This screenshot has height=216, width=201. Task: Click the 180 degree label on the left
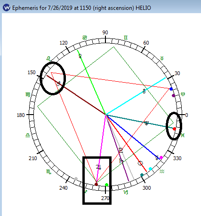click(21, 115)
